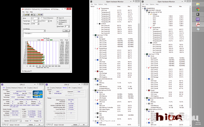Click the Description text field in ATTO
Image resolution: width=204 pixels, height=127 pixels.
pyautogui.click(x=46, y=35)
